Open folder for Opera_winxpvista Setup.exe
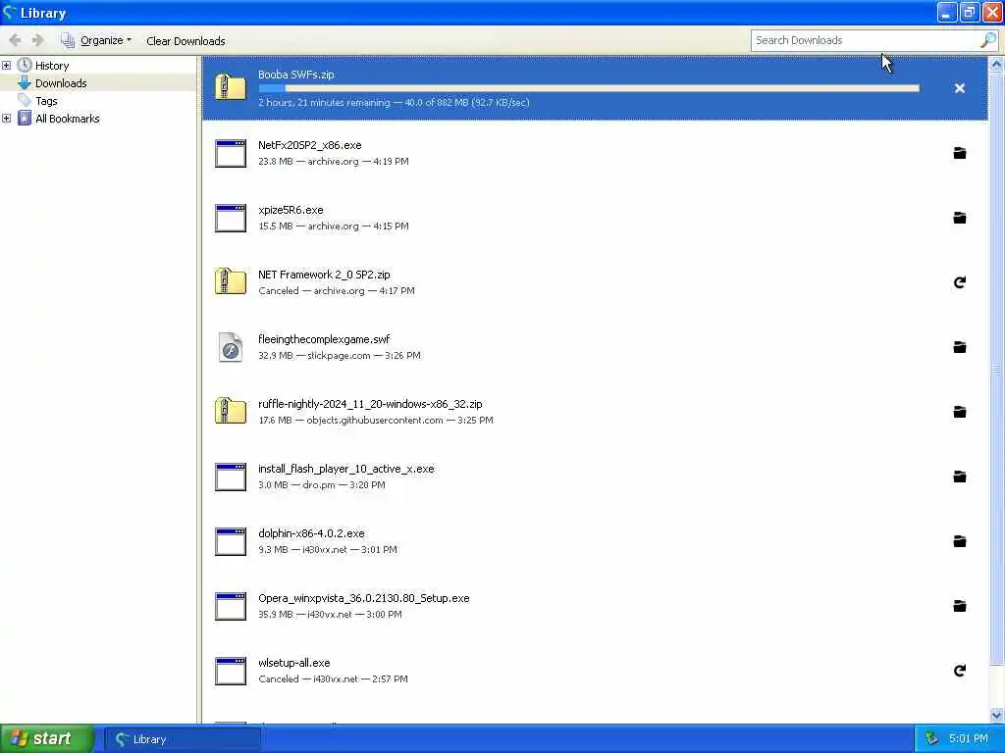1005x753 pixels. point(959,606)
